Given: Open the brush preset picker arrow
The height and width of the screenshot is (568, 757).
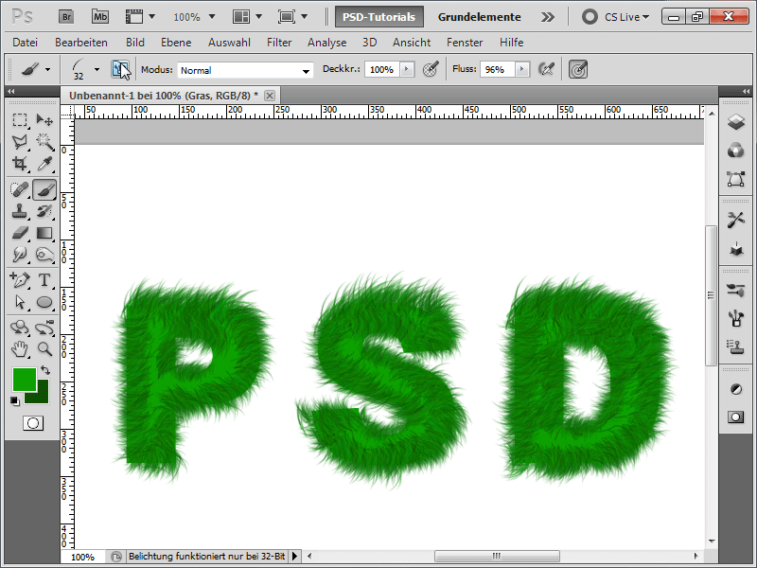Looking at the screenshot, I should pyautogui.click(x=97, y=69).
